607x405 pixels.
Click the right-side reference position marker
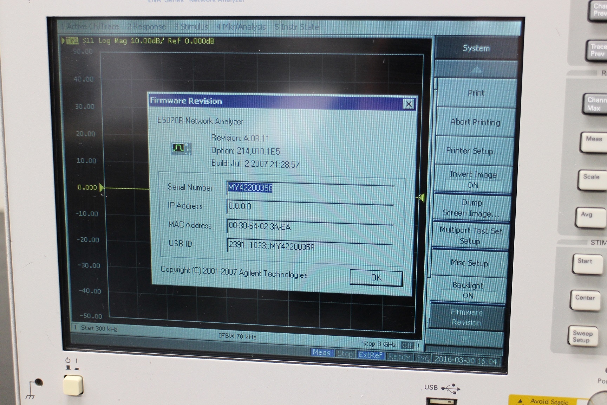tap(421, 198)
